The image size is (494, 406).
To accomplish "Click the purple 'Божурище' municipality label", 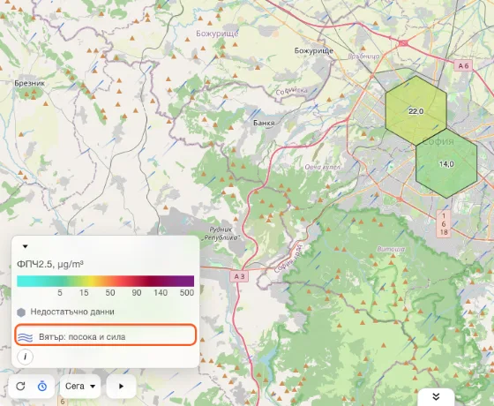I will tap(217, 34).
